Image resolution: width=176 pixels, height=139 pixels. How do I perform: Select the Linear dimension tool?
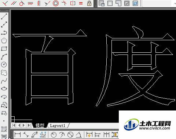18,135
